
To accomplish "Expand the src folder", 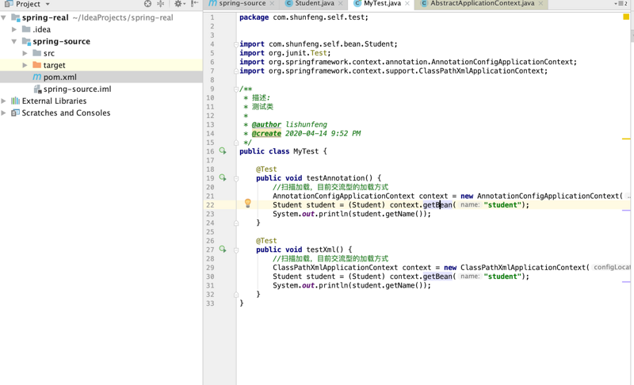I will (25, 53).
